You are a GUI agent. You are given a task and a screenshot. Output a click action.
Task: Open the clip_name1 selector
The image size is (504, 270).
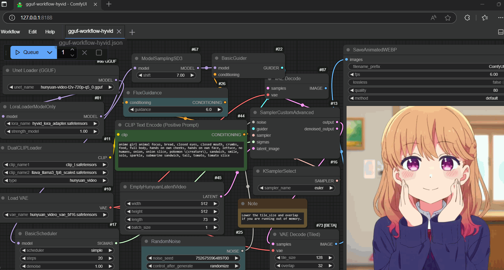click(x=55, y=165)
